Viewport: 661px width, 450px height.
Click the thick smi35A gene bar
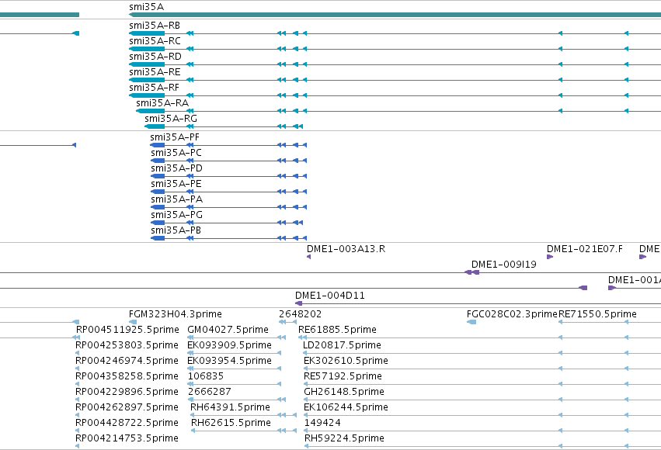point(395,15)
